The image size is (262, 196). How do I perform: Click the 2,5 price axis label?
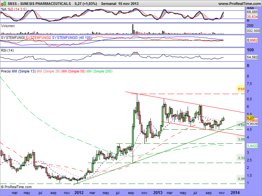point(250,160)
